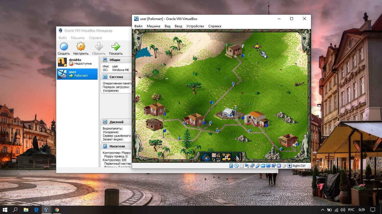Image resolution: width=382 pixels, height=214 pixels.
Task: Click the Система section header
Action: coord(116,77)
